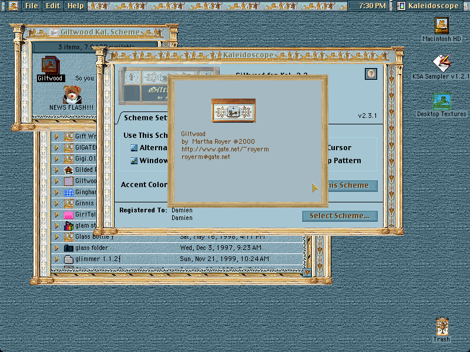Select the glimmer 1.1.2ƒ folder icon
The image size is (470, 352).
(x=69, y=259)
